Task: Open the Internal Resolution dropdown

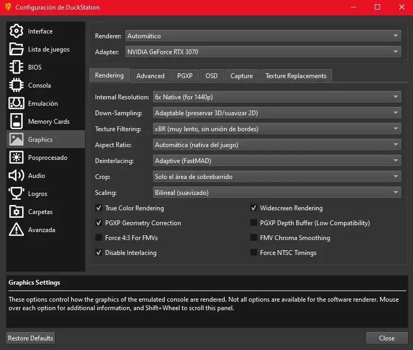Action: (277, 97)
